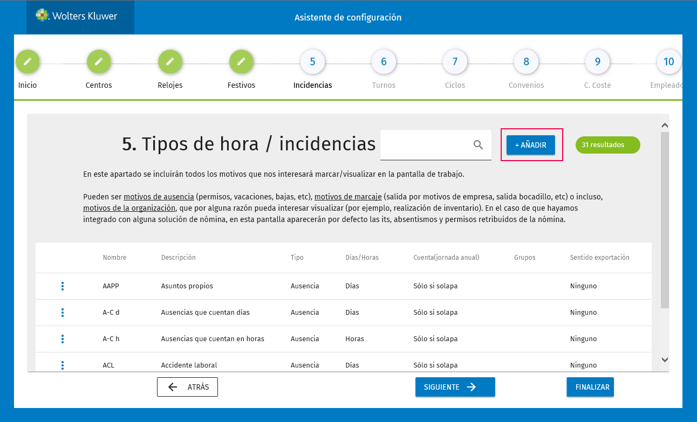The width and height of the screenshot is (697, 422).
Task: Click the Sentido exportación column header
Action: tap(599, 258)
